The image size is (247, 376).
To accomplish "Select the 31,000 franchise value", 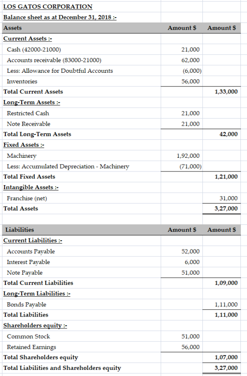I will 228,198.
